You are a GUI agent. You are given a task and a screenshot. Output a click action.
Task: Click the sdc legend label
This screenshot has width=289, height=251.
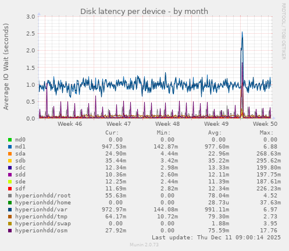pyautogui.click(x=20, y=168)
